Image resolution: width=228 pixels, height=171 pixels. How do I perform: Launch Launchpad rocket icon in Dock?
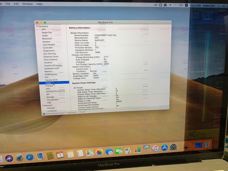pos(19,158)
